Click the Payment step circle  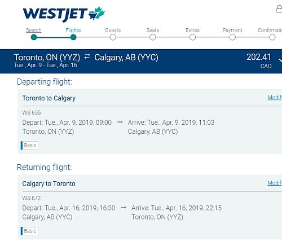coord(232,37)
